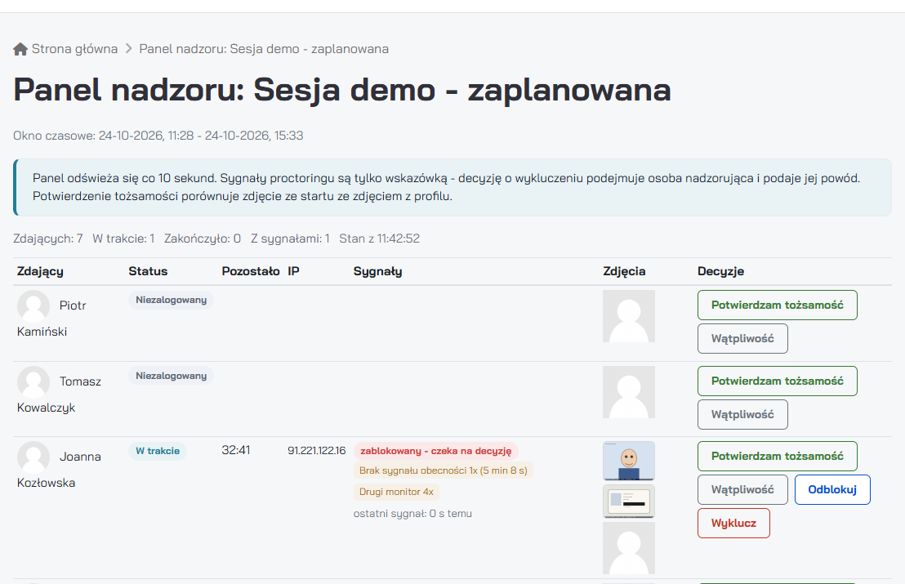Click Wątpliwość for Piotr Kamiński

(742, 338)
